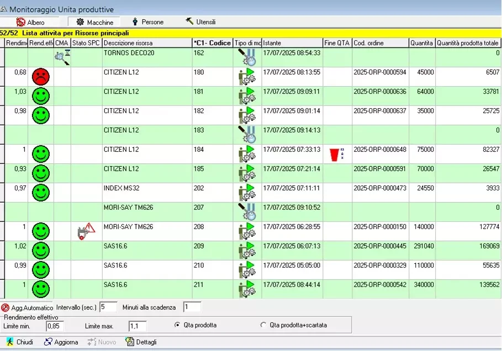Click the Stato SPC column header
The height and width of the screenshot is (351, 502).
[x=87, y=43]
